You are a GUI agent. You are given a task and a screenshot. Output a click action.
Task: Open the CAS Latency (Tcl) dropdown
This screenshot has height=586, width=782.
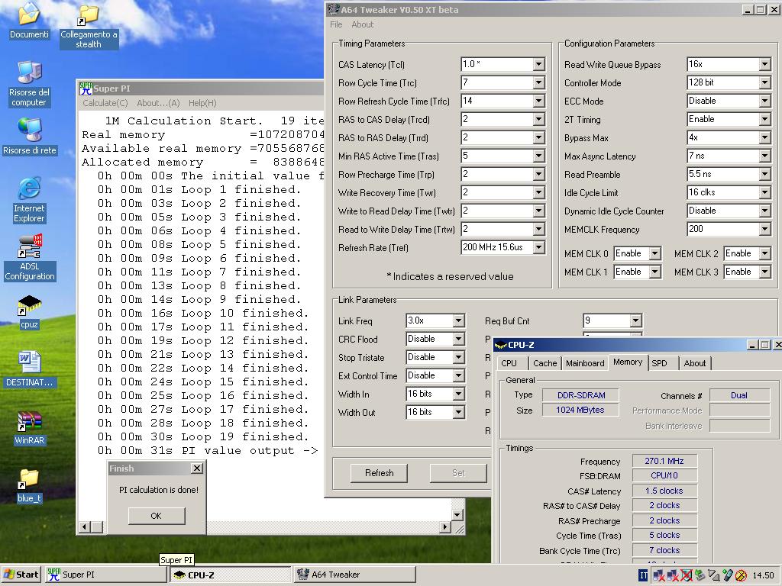click(538, 64)
